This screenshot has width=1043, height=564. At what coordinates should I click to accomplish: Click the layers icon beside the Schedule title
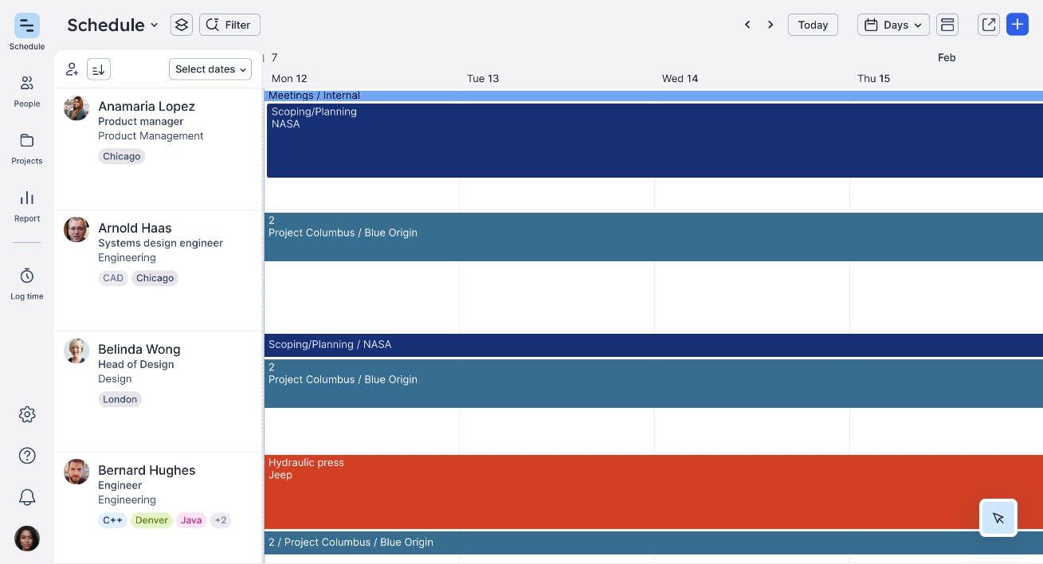tap(181, 25)
